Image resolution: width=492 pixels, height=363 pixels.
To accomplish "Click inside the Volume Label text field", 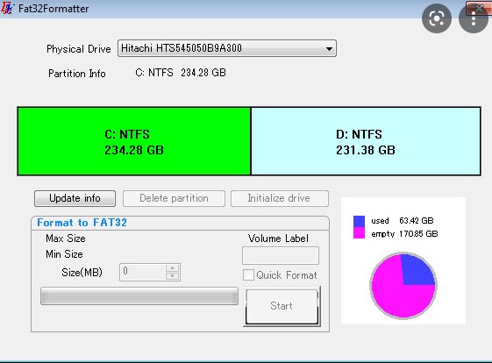I will (281, 255).
